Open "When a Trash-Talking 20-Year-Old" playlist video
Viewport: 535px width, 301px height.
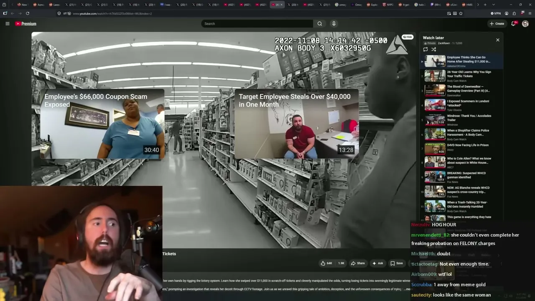click(x=461, y=206)
